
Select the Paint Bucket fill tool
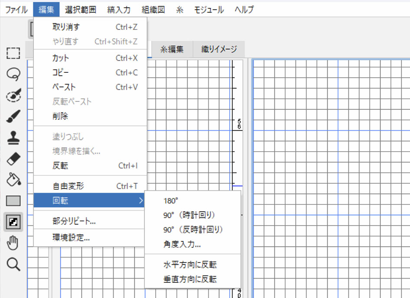tap(13, 180)
